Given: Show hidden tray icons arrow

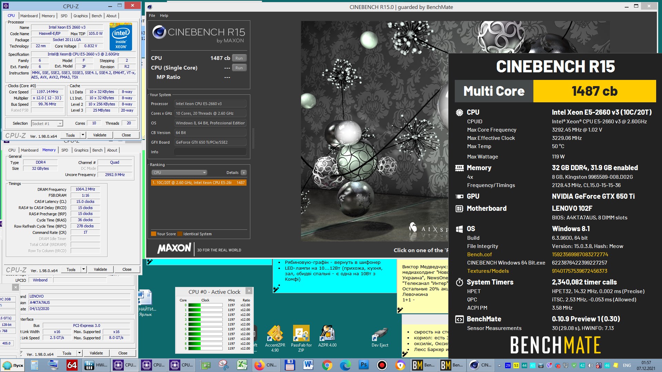Looking at the screenshot, I should [499, 365].
